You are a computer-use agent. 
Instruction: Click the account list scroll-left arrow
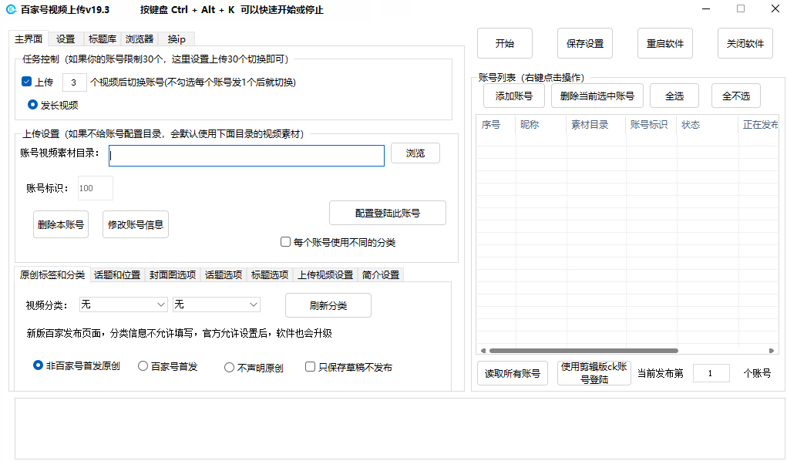tap(483, 351)
